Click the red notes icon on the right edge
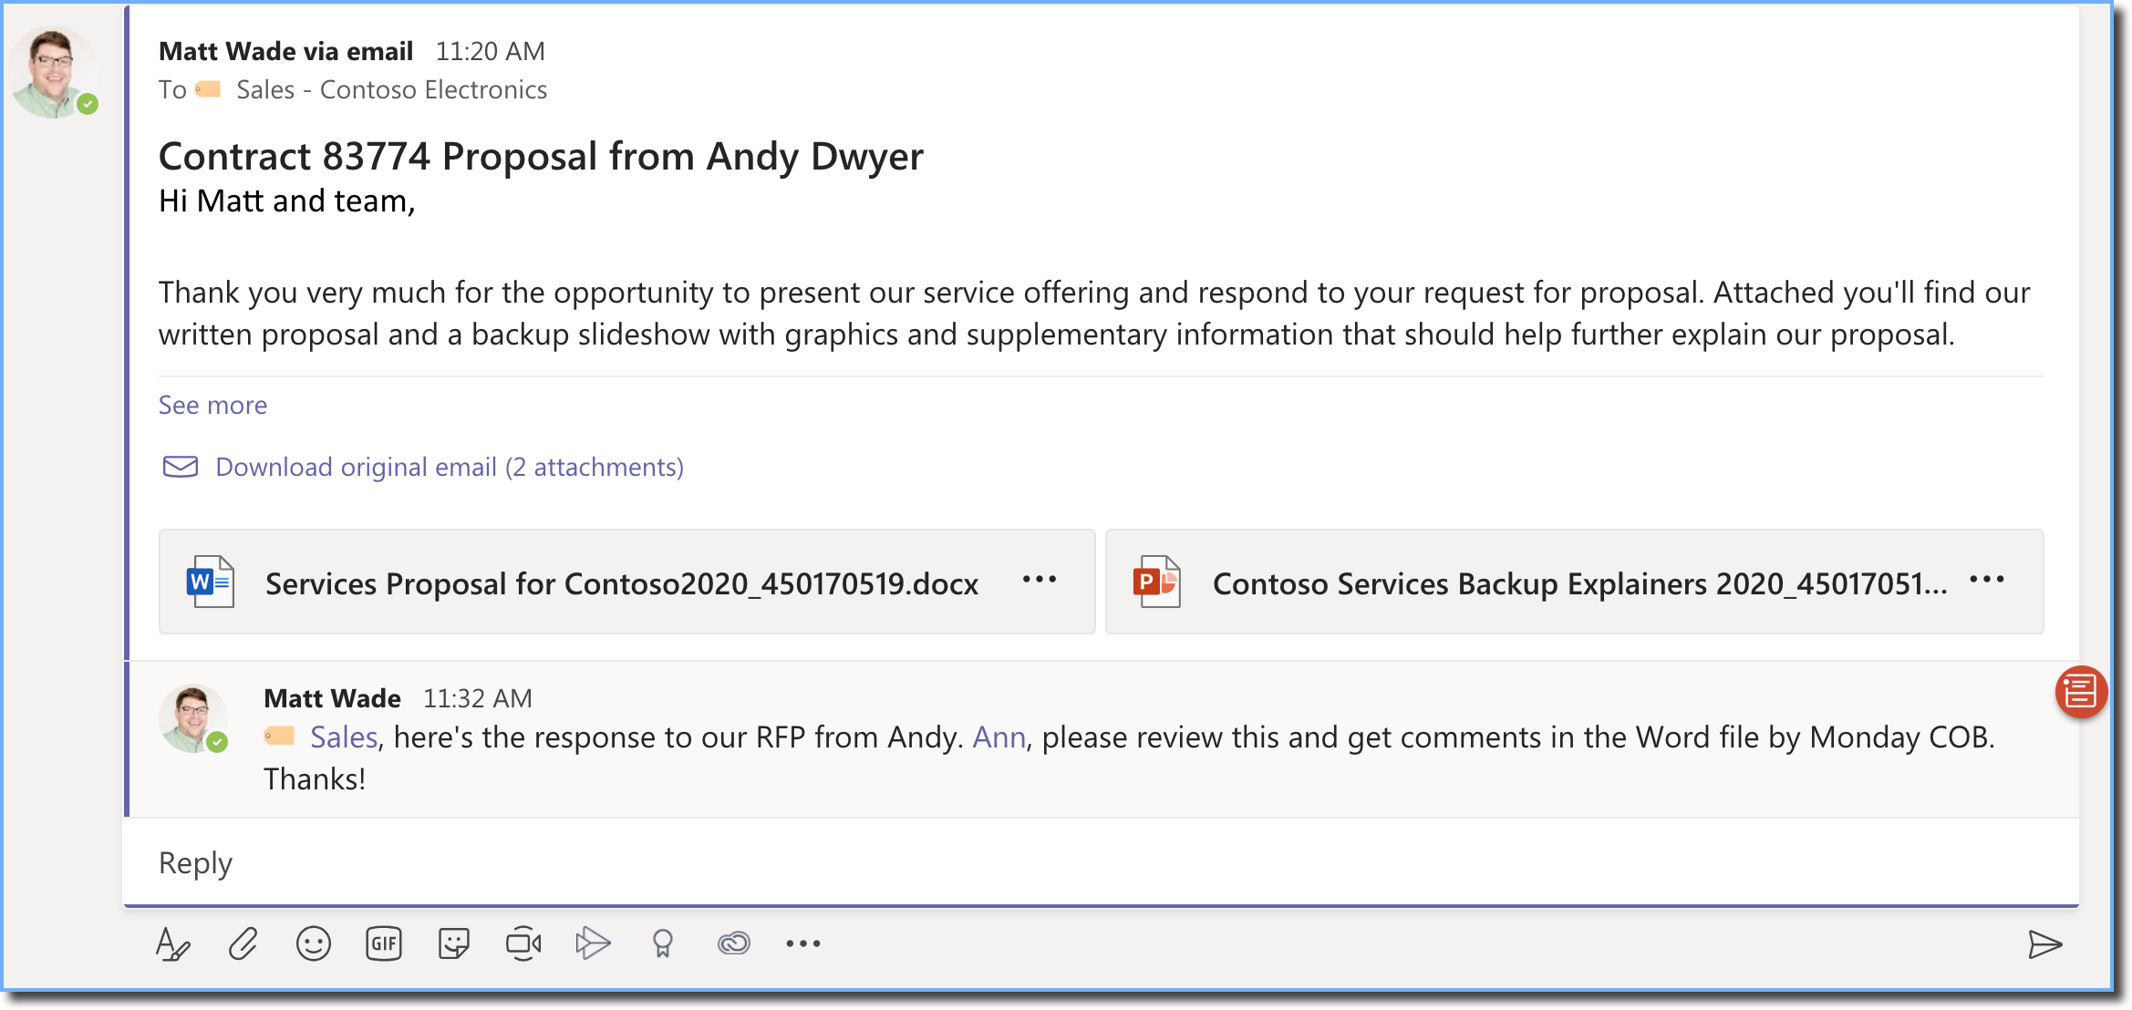Viewport: 2132px width, 1010px height. 2081,693
